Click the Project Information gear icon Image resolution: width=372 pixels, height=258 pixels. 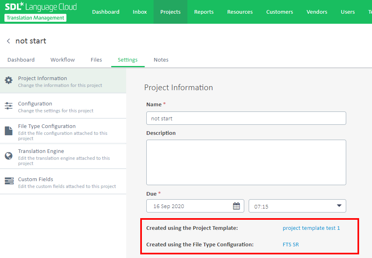[x=9, y=80]
